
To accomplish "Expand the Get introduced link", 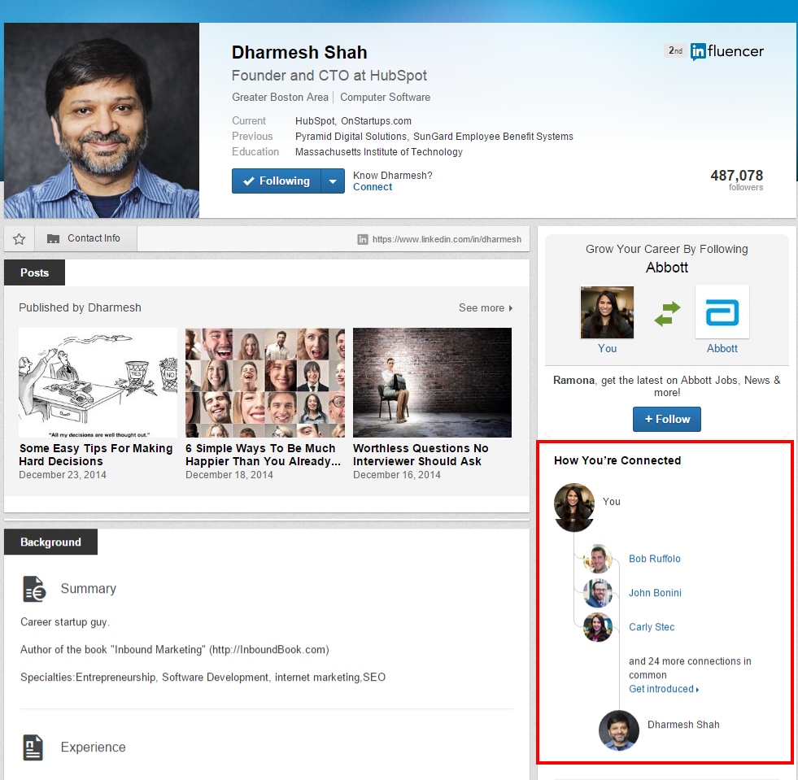I will [x=663, y=689].
